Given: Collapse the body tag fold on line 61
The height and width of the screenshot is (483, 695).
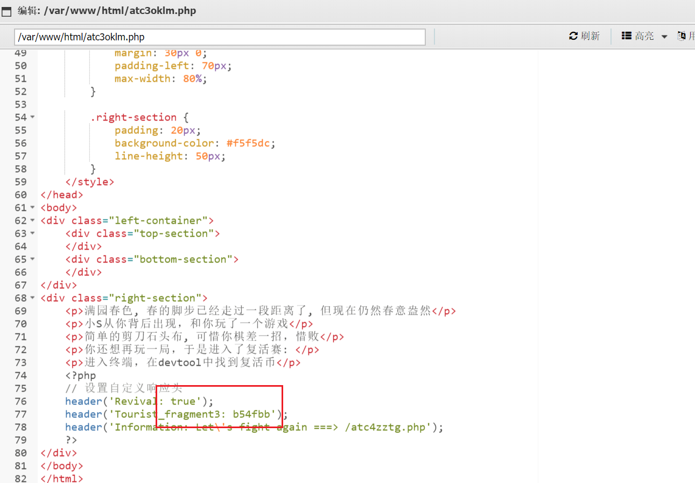Looking at the screenshot, I should tap(33, 208).
